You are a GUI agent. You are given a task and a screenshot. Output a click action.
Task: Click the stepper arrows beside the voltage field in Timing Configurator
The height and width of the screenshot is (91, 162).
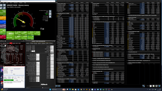point(34,51)
